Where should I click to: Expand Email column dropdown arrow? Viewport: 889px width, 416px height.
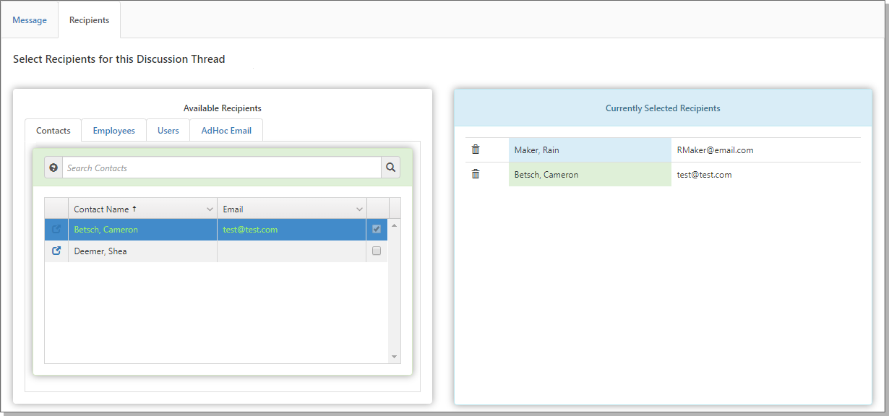tap(359, 209)
